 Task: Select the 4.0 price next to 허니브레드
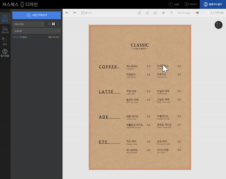pos(148,150)
